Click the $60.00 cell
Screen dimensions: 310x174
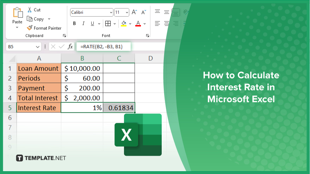[x=82, y=78]
